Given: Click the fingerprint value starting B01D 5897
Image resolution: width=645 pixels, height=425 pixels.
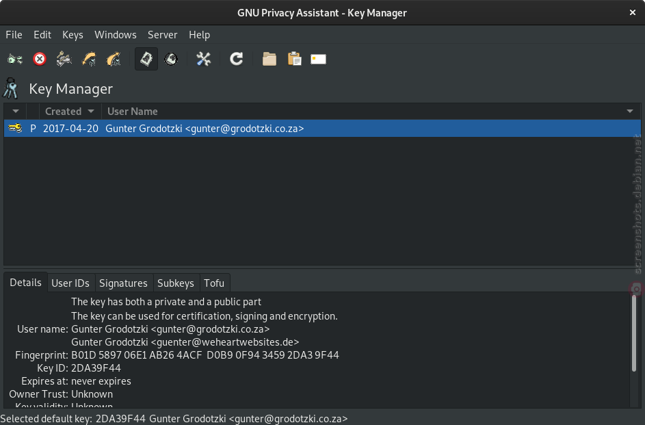Looking at the screenshot, I should [x=205, y=355].
